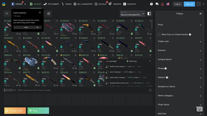Open the Cashout tab

point(130,4)
